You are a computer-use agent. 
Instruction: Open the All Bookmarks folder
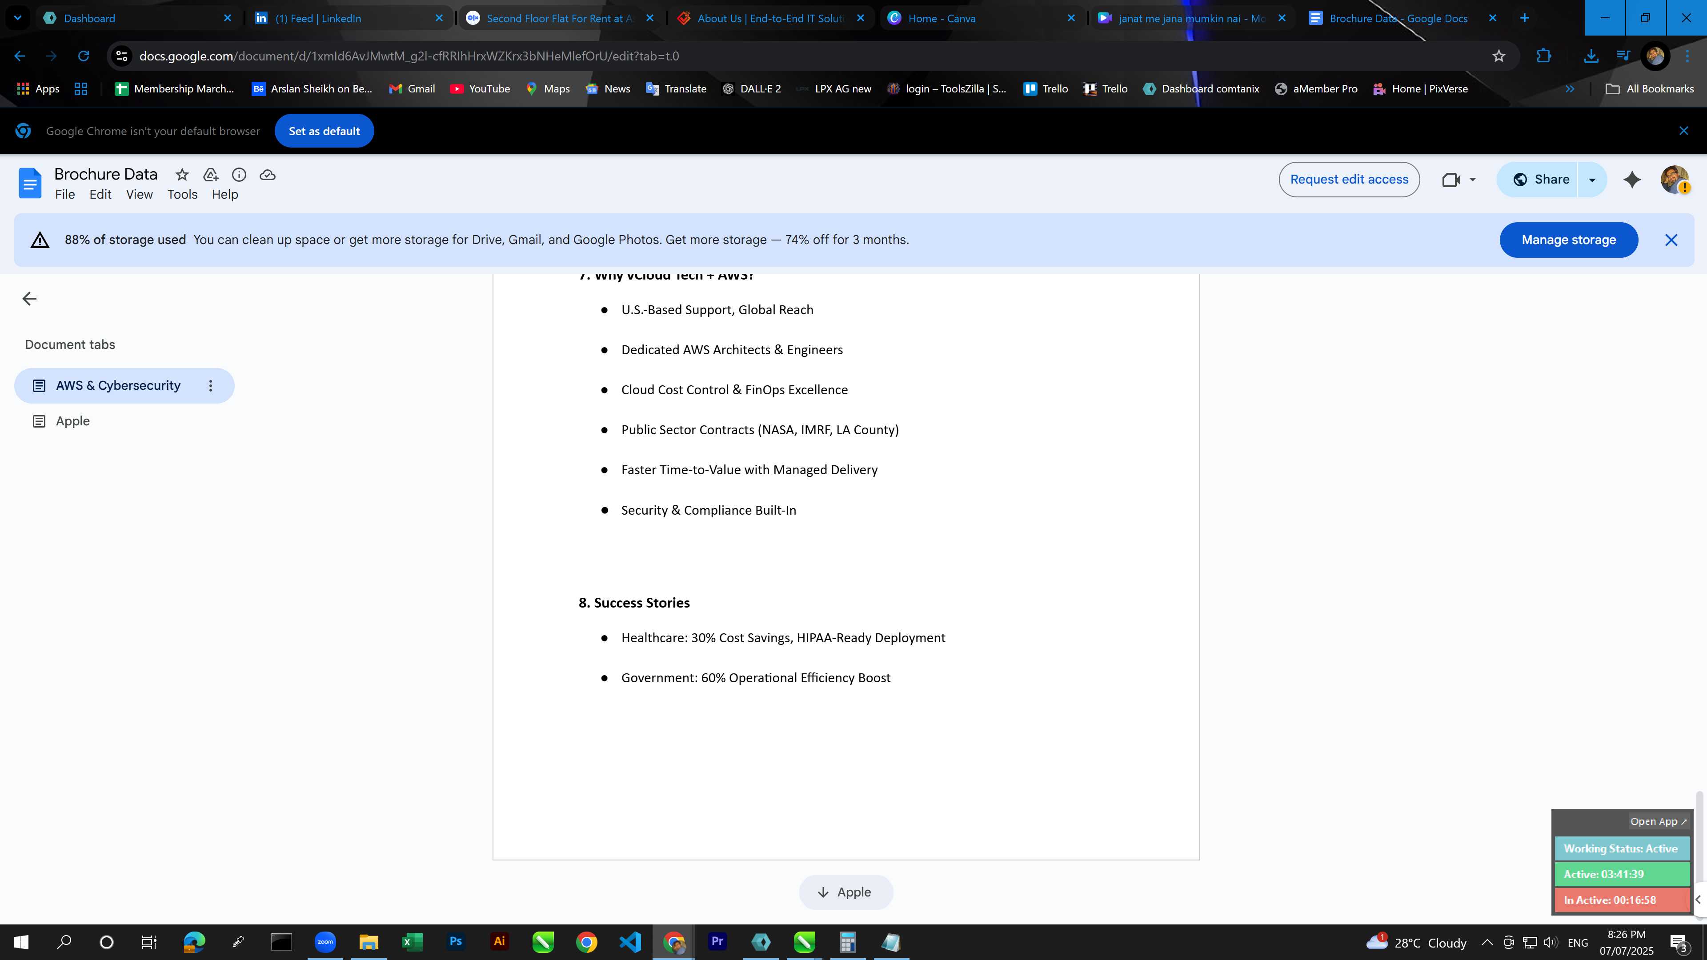click(1650, 89)
